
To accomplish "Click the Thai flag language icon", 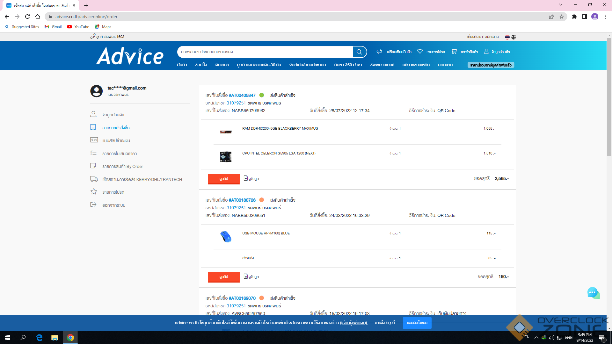I will pyautogui.click(x=507, y=37).
